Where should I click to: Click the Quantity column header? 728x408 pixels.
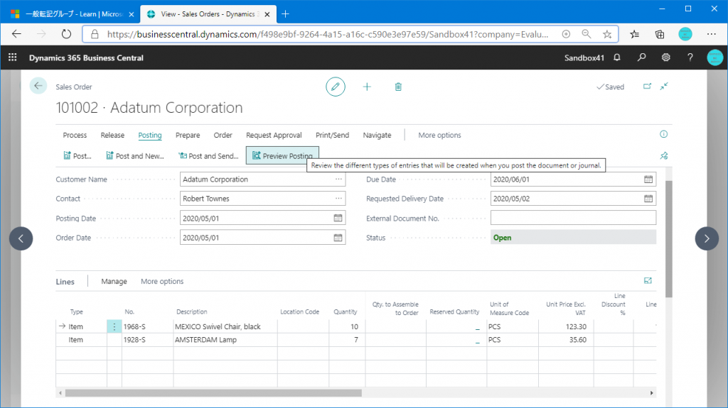point(345,311)
